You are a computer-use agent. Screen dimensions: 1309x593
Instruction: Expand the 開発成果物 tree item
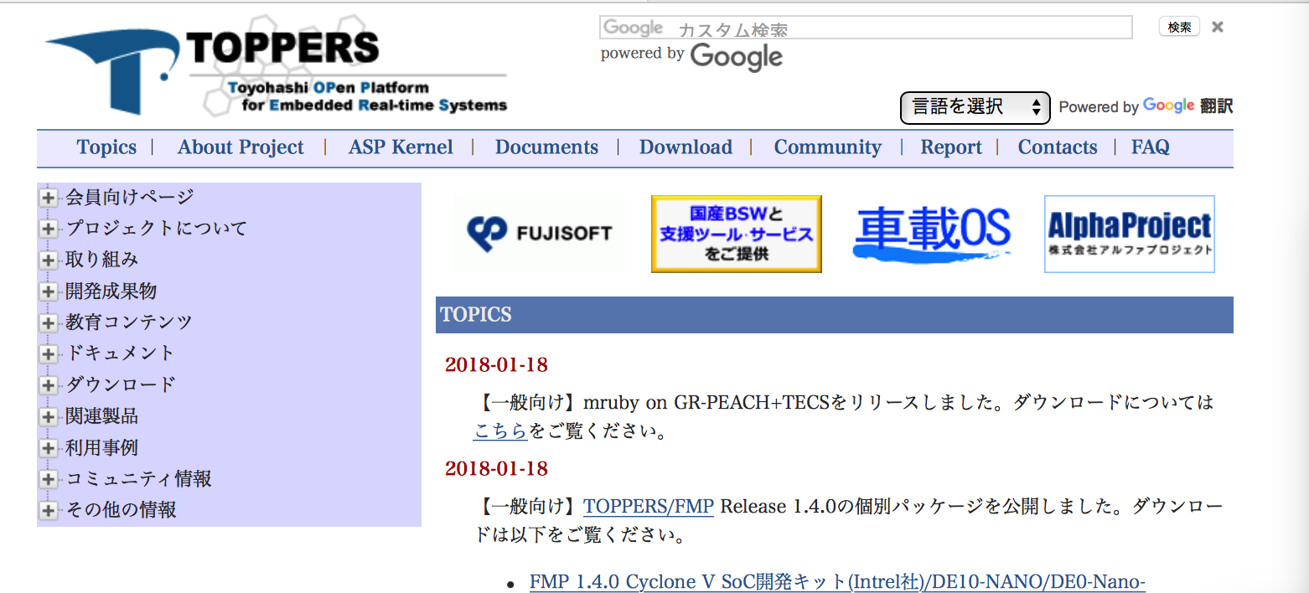[48, 291]
